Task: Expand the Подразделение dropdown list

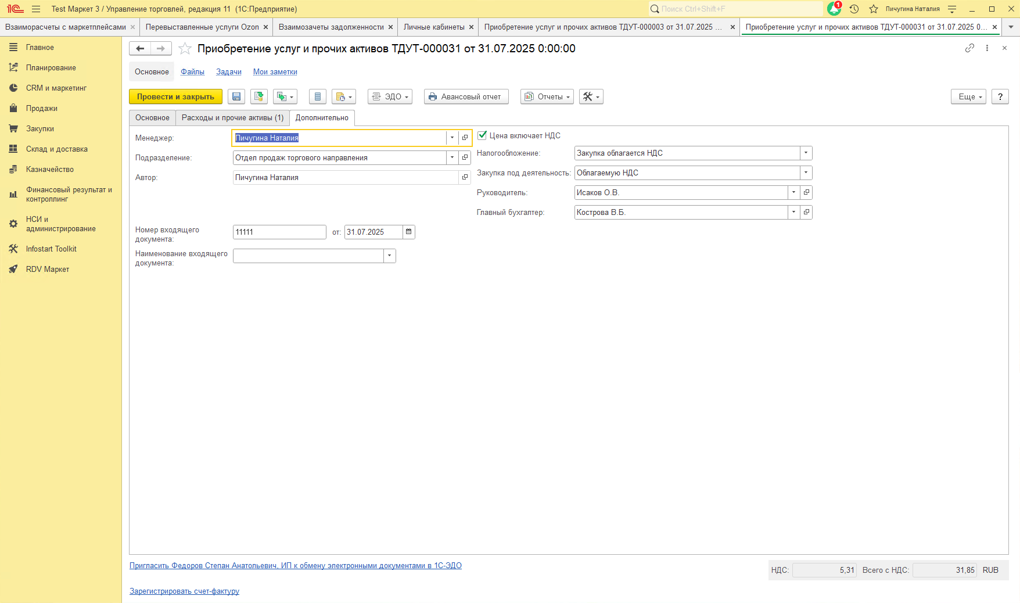Action: click(452, 158)
